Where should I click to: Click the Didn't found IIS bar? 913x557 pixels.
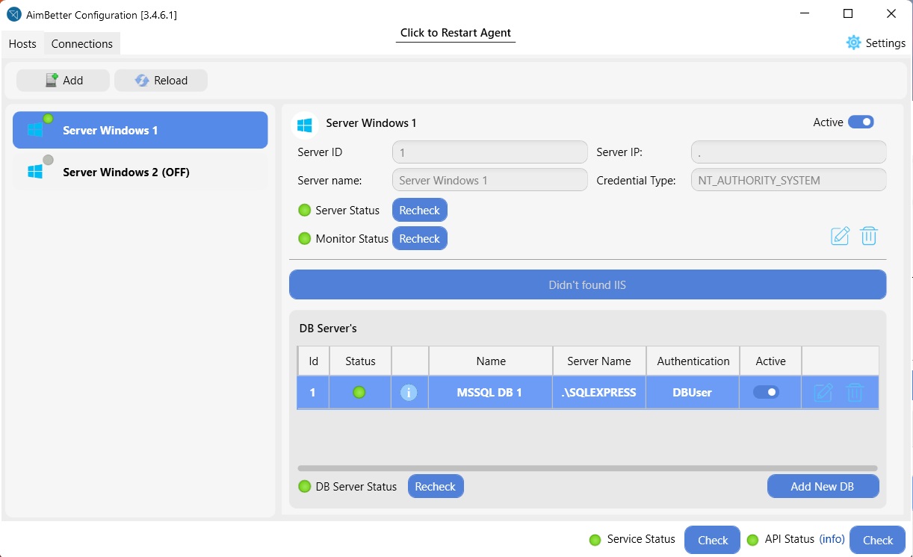click(x=588, y=284)
